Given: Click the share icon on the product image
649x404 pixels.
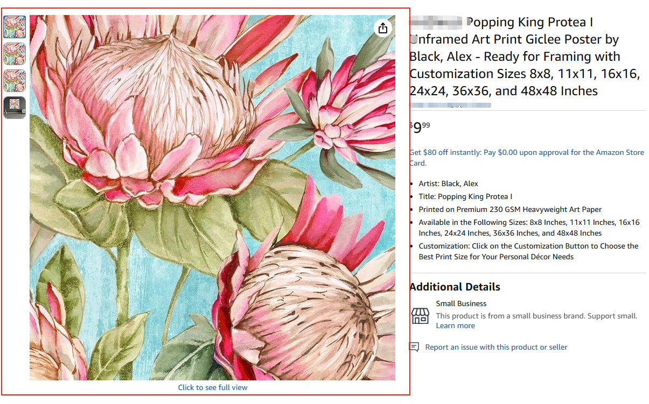Looking at the screenshot, I should coord(383,28).
